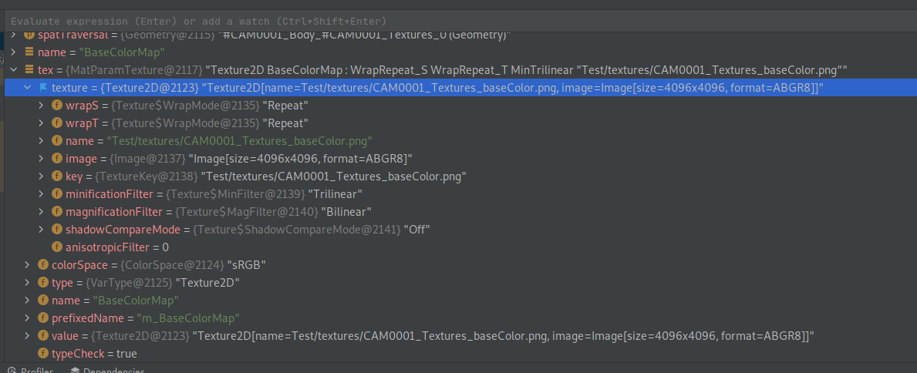Click the watch icon beside top name row
Screen dimensions: 917x373
click(29, 52)
